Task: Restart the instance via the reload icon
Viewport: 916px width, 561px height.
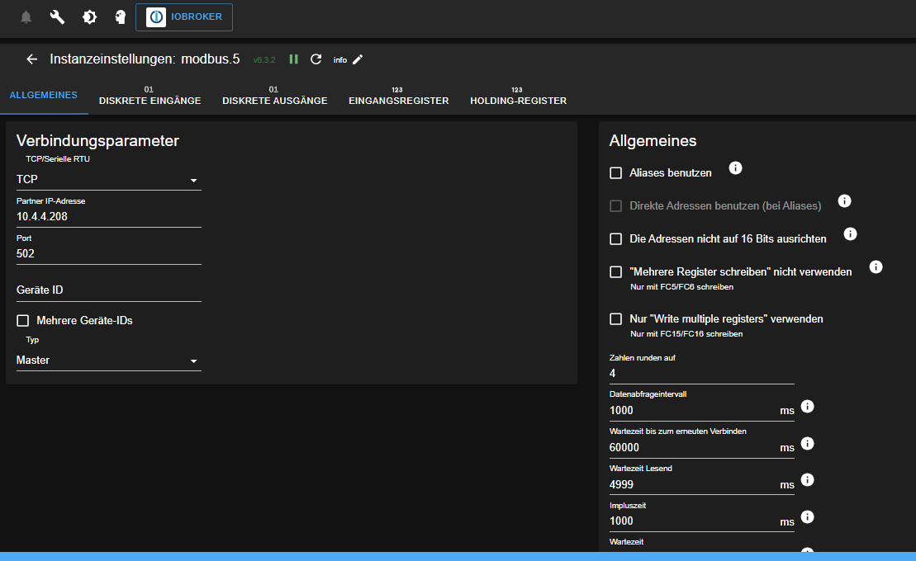Action: coord(316,59)
